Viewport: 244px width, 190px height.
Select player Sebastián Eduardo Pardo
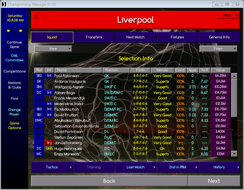[77, 126]
